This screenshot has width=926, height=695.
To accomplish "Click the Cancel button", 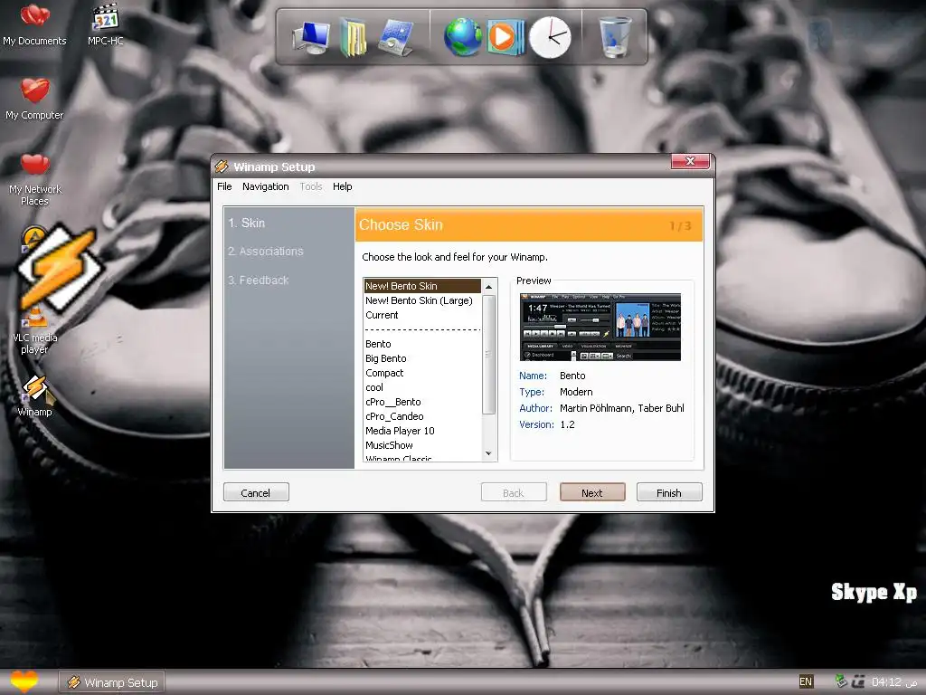I will click(256, 492).
